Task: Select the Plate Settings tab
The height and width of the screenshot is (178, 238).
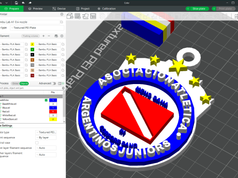Action: coord(6,126)
